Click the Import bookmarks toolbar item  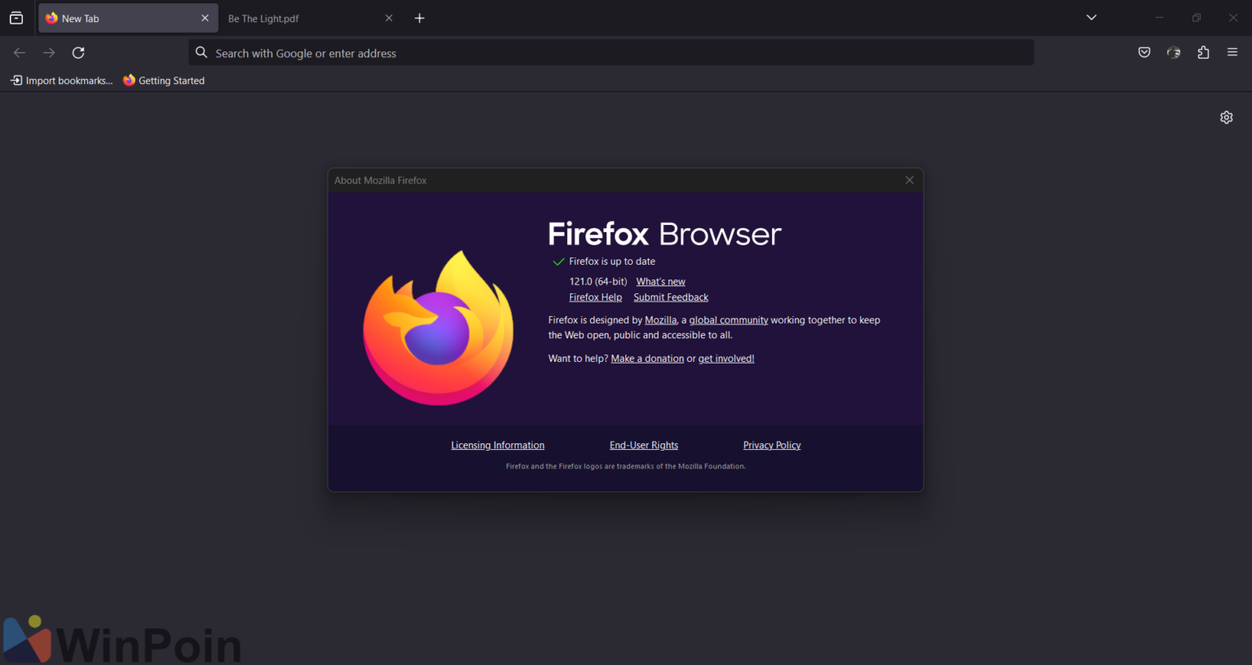61,80
